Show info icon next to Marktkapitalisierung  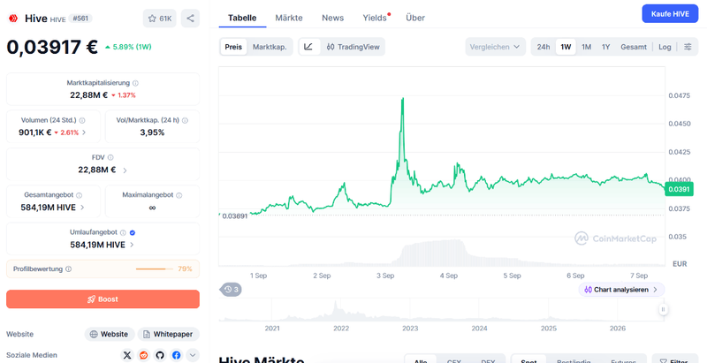click(136, 83)
